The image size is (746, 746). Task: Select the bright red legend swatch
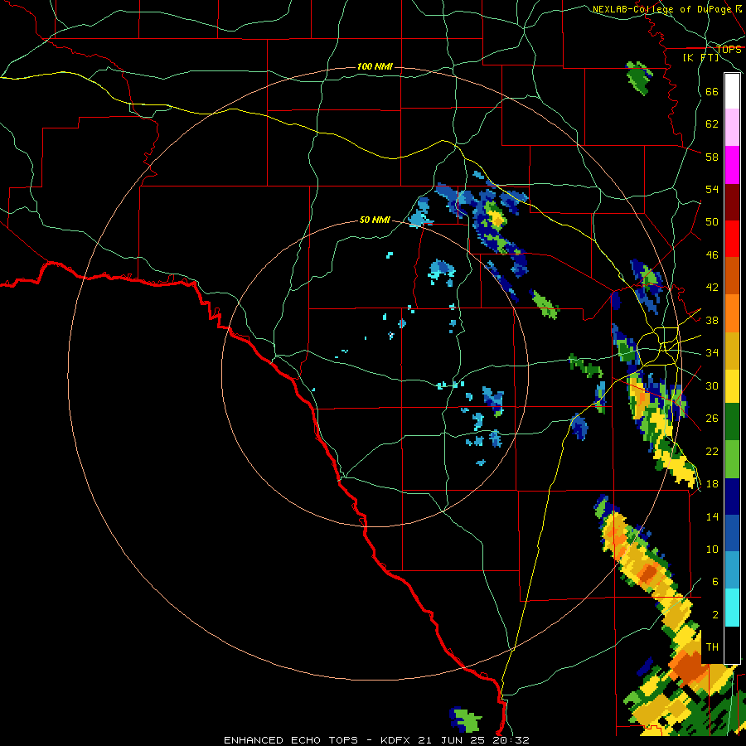[732, 239]
